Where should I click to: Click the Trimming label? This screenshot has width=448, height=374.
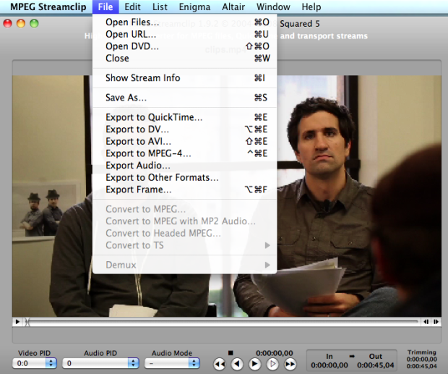(x=422, y=352)
